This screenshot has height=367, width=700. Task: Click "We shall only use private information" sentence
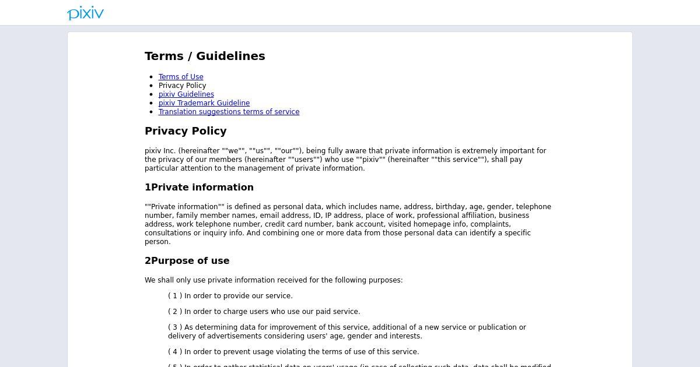[274, 280]
